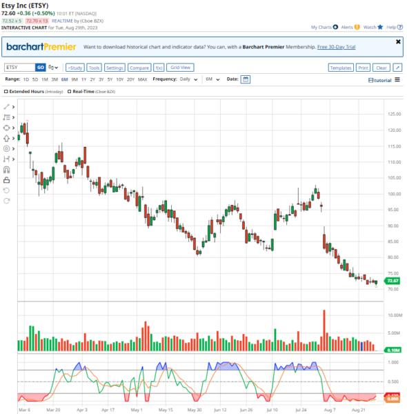This screenshot has width=407, height=414.
Task: Open the Fibonacci/annotation lines tool
Action: [x=7, y=117]
